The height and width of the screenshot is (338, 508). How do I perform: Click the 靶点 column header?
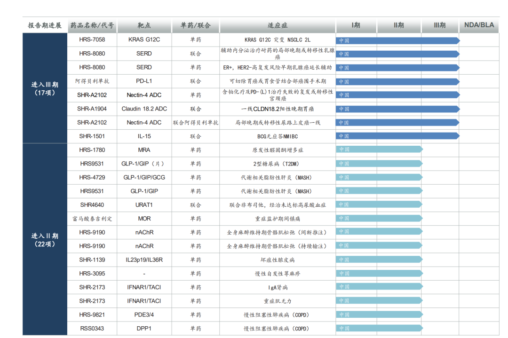144,25
